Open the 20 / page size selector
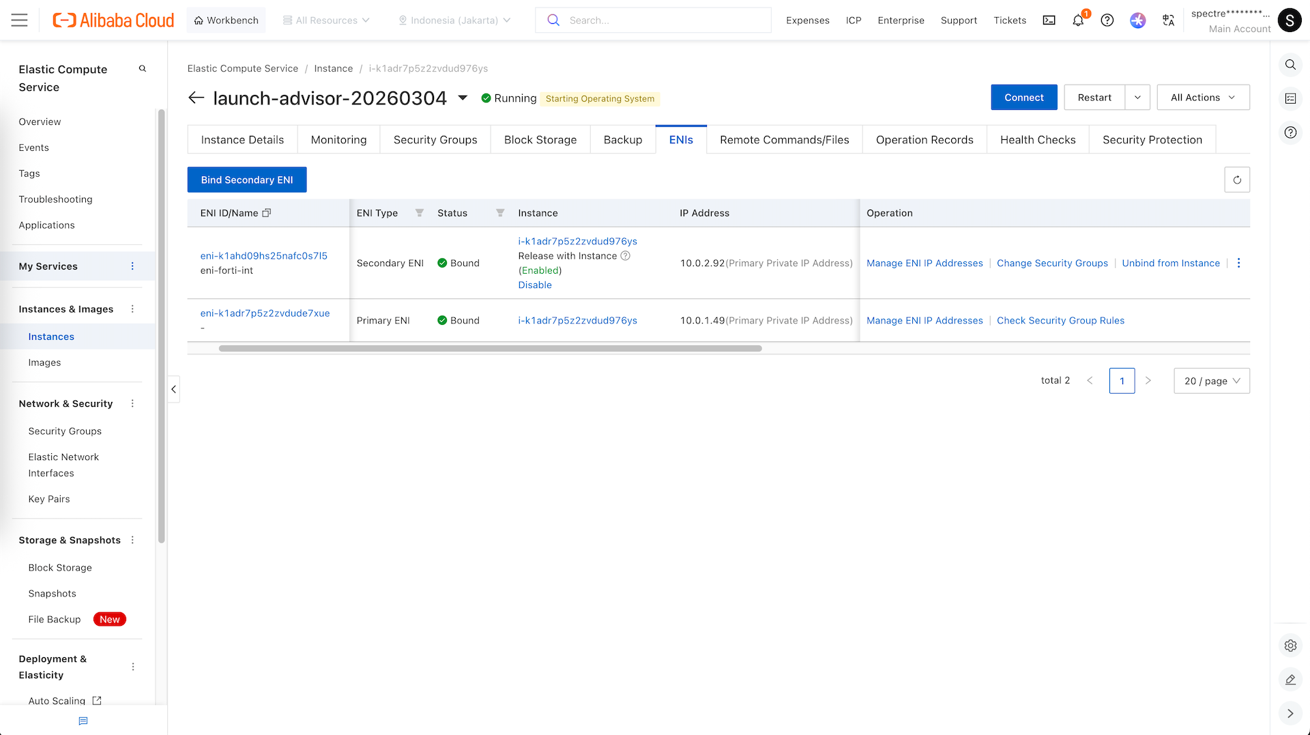This screenshot has height=735, width=1310. click(x=1211, y=381)
